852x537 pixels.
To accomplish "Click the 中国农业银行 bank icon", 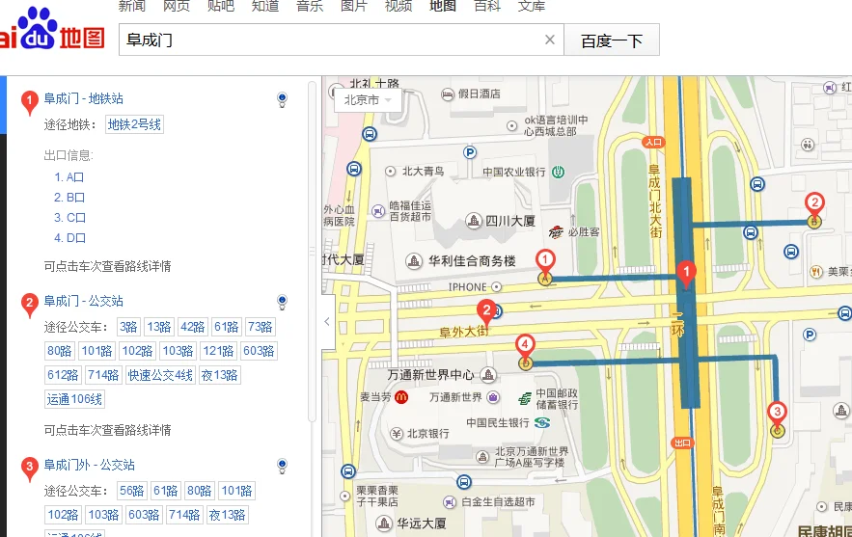I will click(x=558, y=173).
